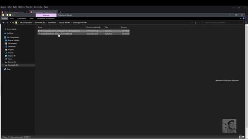Go up one folder level
Screen dimensions: 248x139
coord(13,23)
